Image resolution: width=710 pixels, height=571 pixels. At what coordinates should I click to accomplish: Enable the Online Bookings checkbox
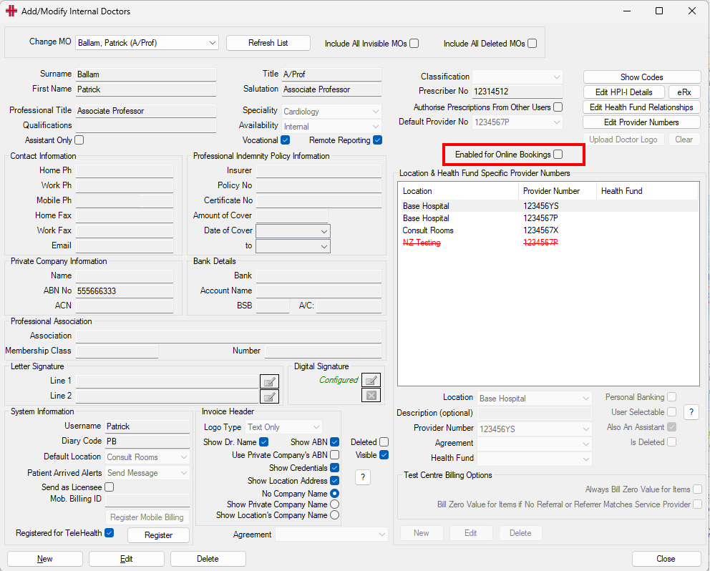(558, 155)
